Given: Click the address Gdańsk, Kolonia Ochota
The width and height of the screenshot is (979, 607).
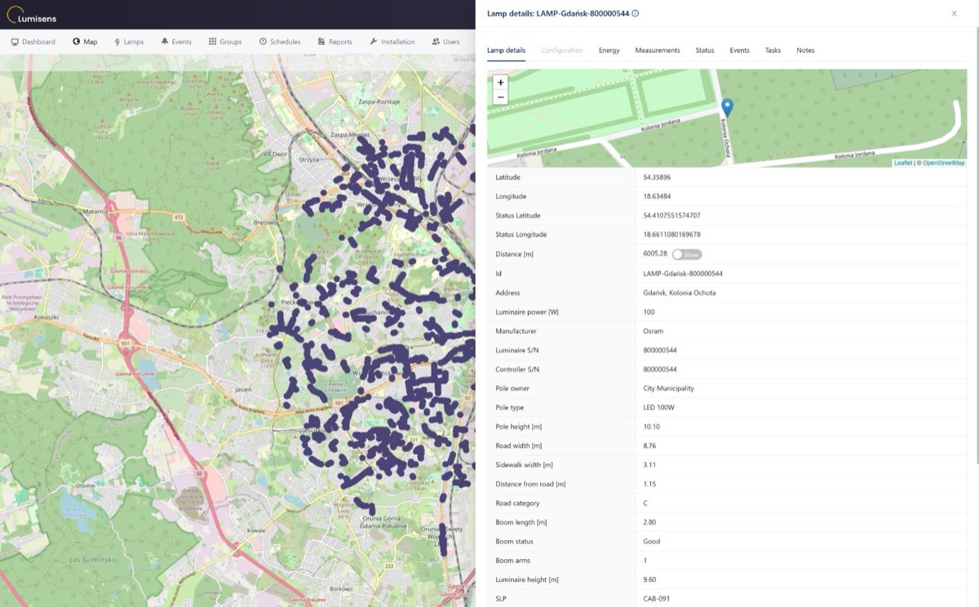Looking at the screenshot, I should [x=680, y=293].
